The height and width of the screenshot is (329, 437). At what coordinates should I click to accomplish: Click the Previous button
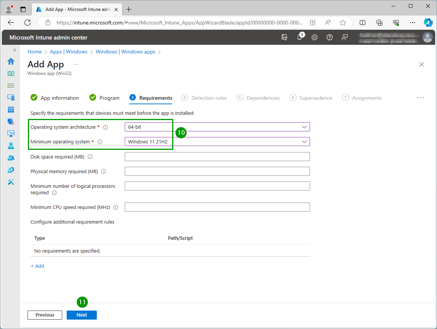click(45, 315)
